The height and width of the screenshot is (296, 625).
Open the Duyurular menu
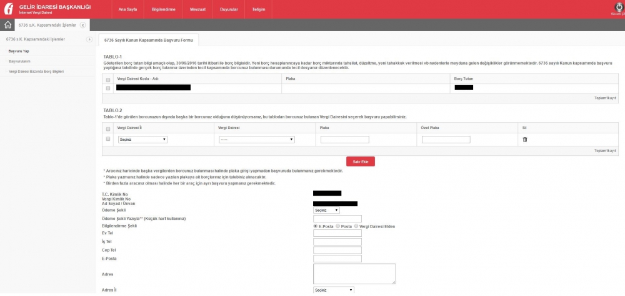pyautogui.click(x=229, y=9)
